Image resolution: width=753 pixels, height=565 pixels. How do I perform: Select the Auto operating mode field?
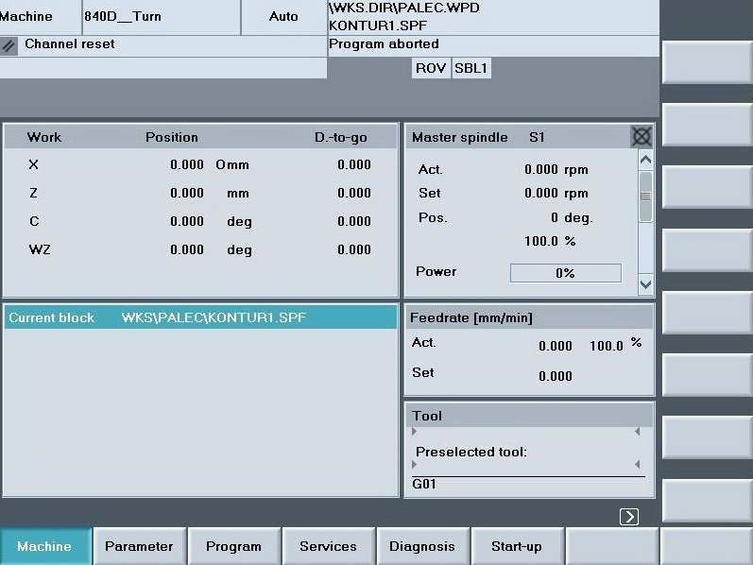pyautogui.click(x=283, y=17)
